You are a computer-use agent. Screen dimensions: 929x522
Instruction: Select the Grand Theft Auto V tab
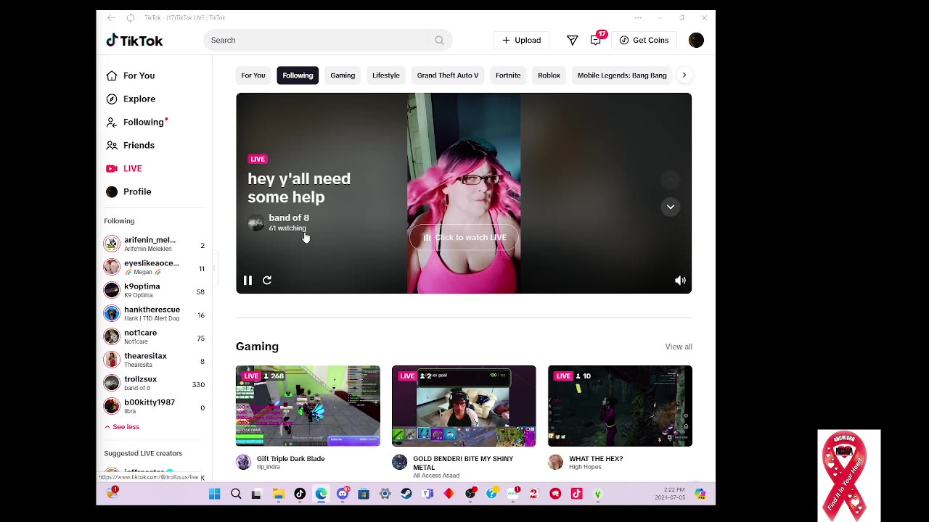(x=448, y=75)
